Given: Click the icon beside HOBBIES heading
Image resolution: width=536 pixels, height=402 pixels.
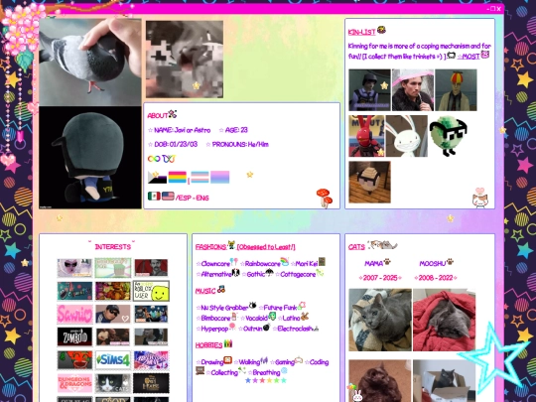Looking at the screenshot, I should tap(228, 343).
